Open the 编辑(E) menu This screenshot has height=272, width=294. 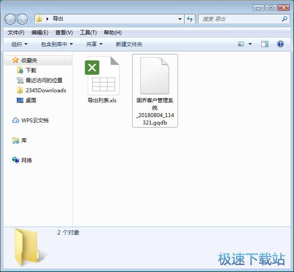tap(40, 33)
